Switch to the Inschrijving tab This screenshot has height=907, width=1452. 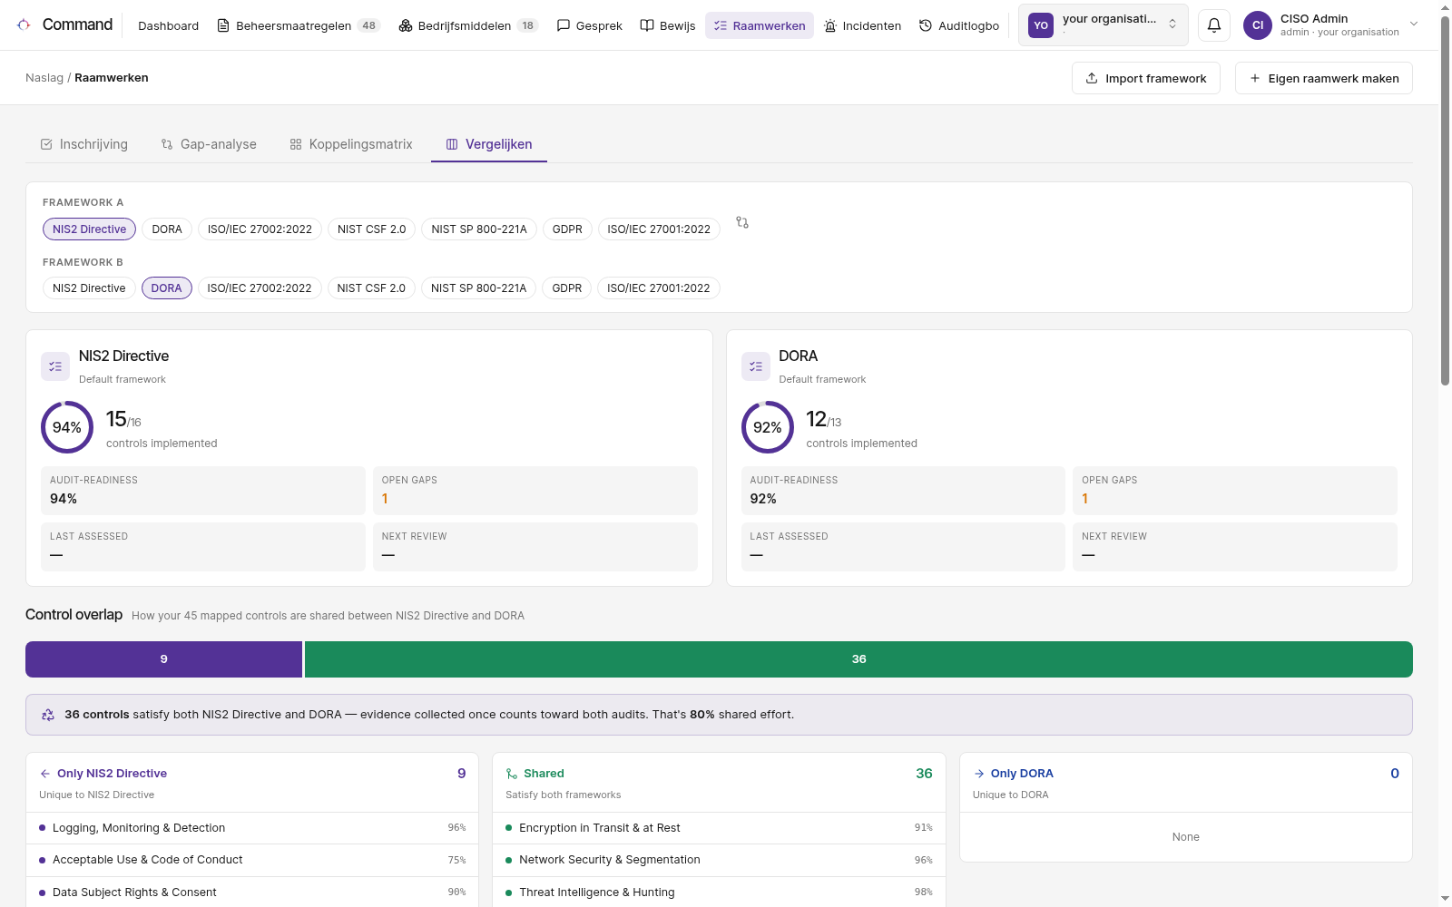(x=84, y=144)
